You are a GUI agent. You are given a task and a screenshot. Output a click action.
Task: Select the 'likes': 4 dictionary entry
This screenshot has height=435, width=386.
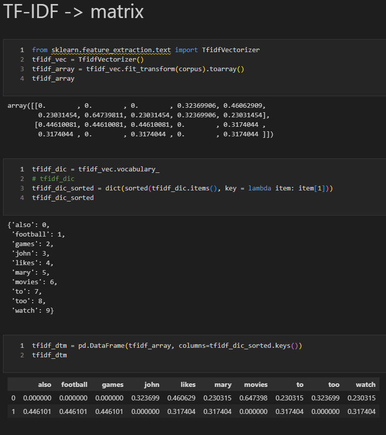coord(32,263)
